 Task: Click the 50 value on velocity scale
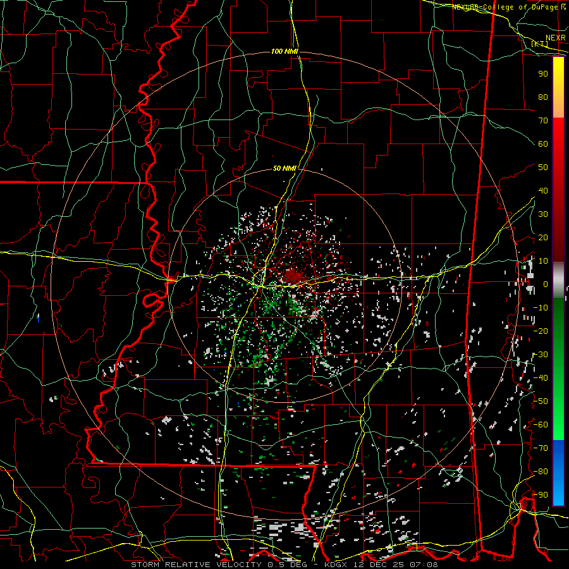543,168
